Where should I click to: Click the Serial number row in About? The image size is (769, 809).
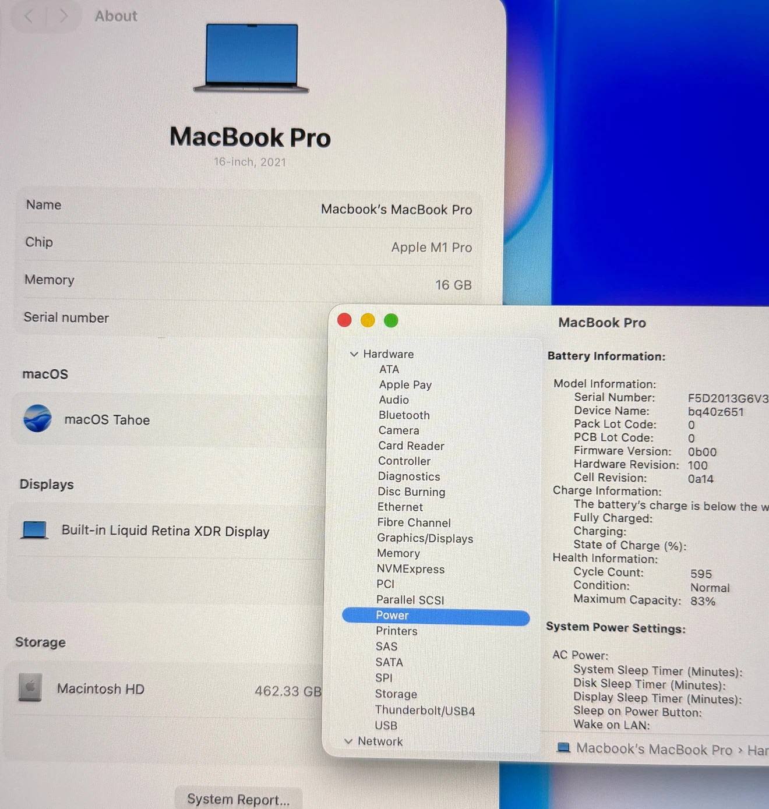(x=175, y=318)
